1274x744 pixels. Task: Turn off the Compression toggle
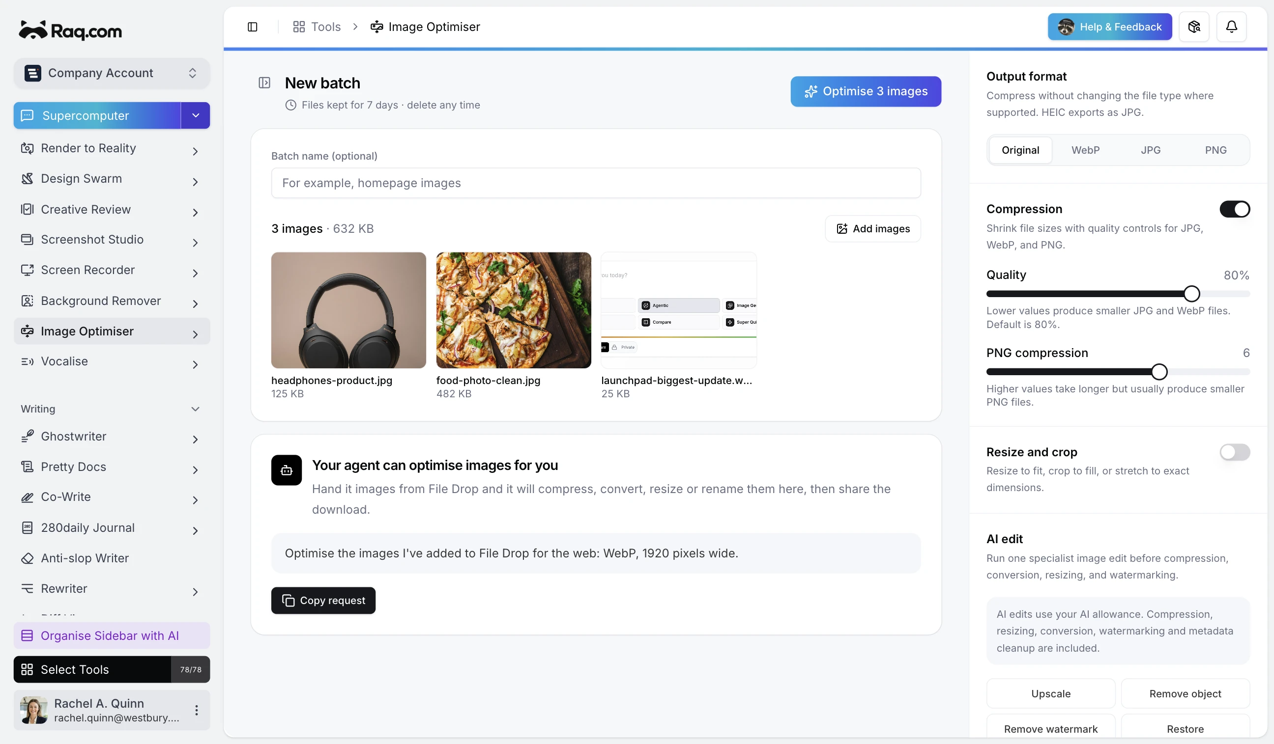point(1235,209)
